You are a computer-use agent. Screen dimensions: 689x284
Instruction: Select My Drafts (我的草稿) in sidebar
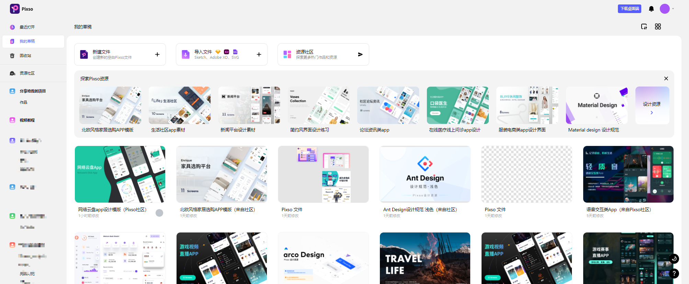[x=27, y=41]
